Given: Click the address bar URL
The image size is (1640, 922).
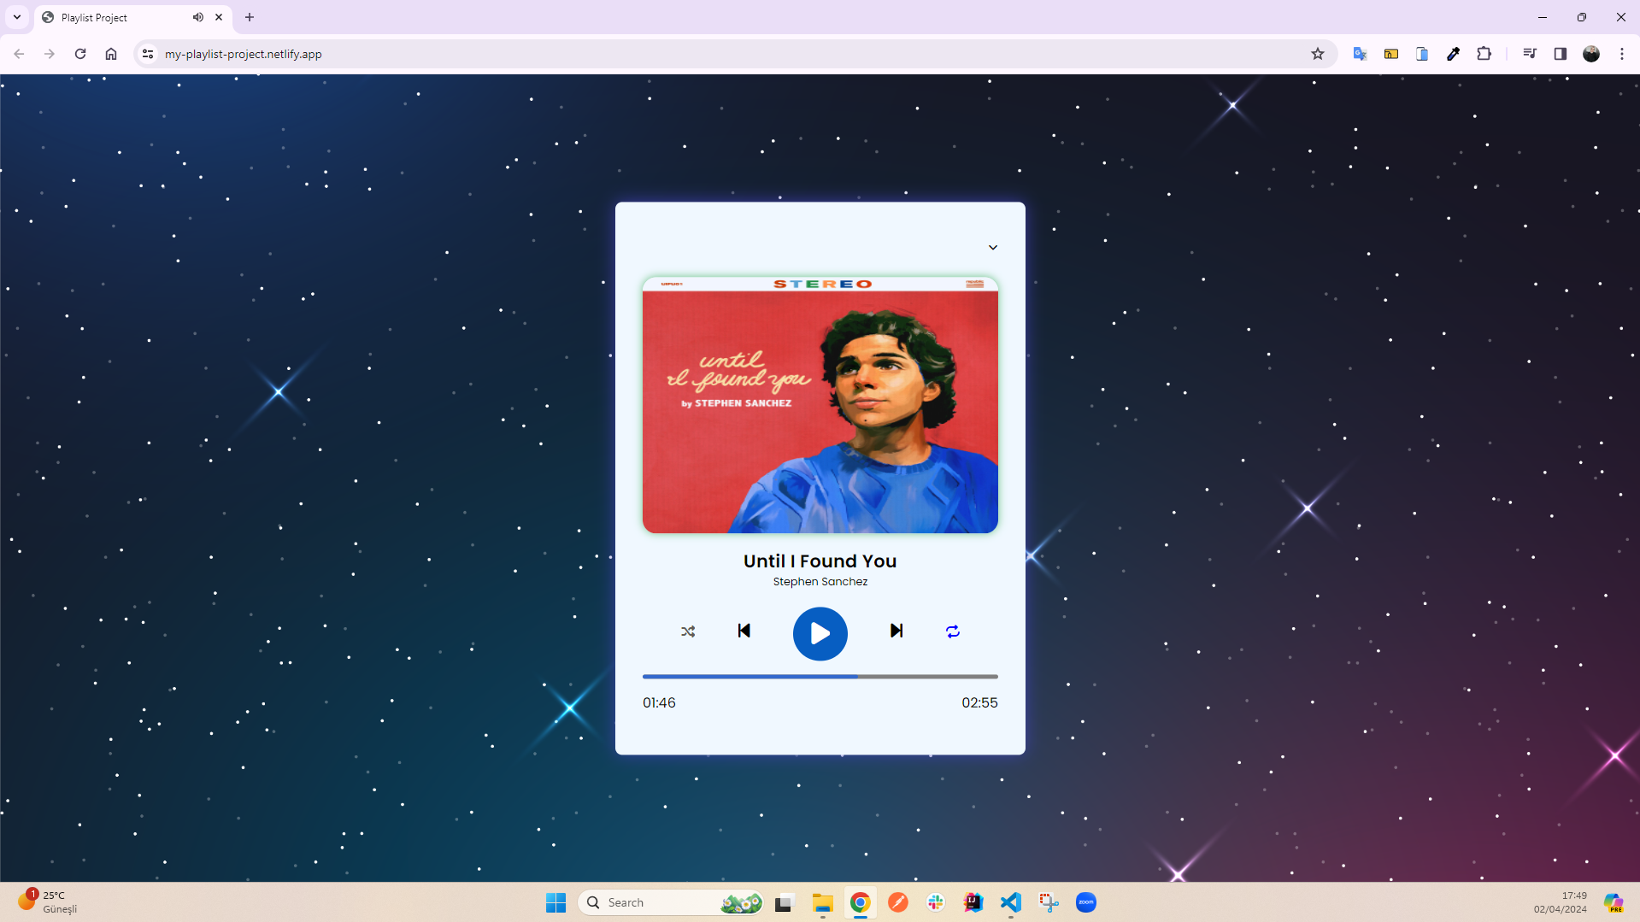Looking at the screenshot, I should pyautogui.click(x=244, y=54).
